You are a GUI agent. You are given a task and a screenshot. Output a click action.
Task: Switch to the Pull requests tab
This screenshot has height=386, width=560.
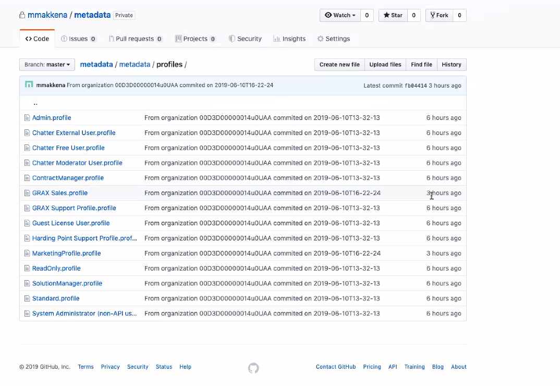coord(136,39)
